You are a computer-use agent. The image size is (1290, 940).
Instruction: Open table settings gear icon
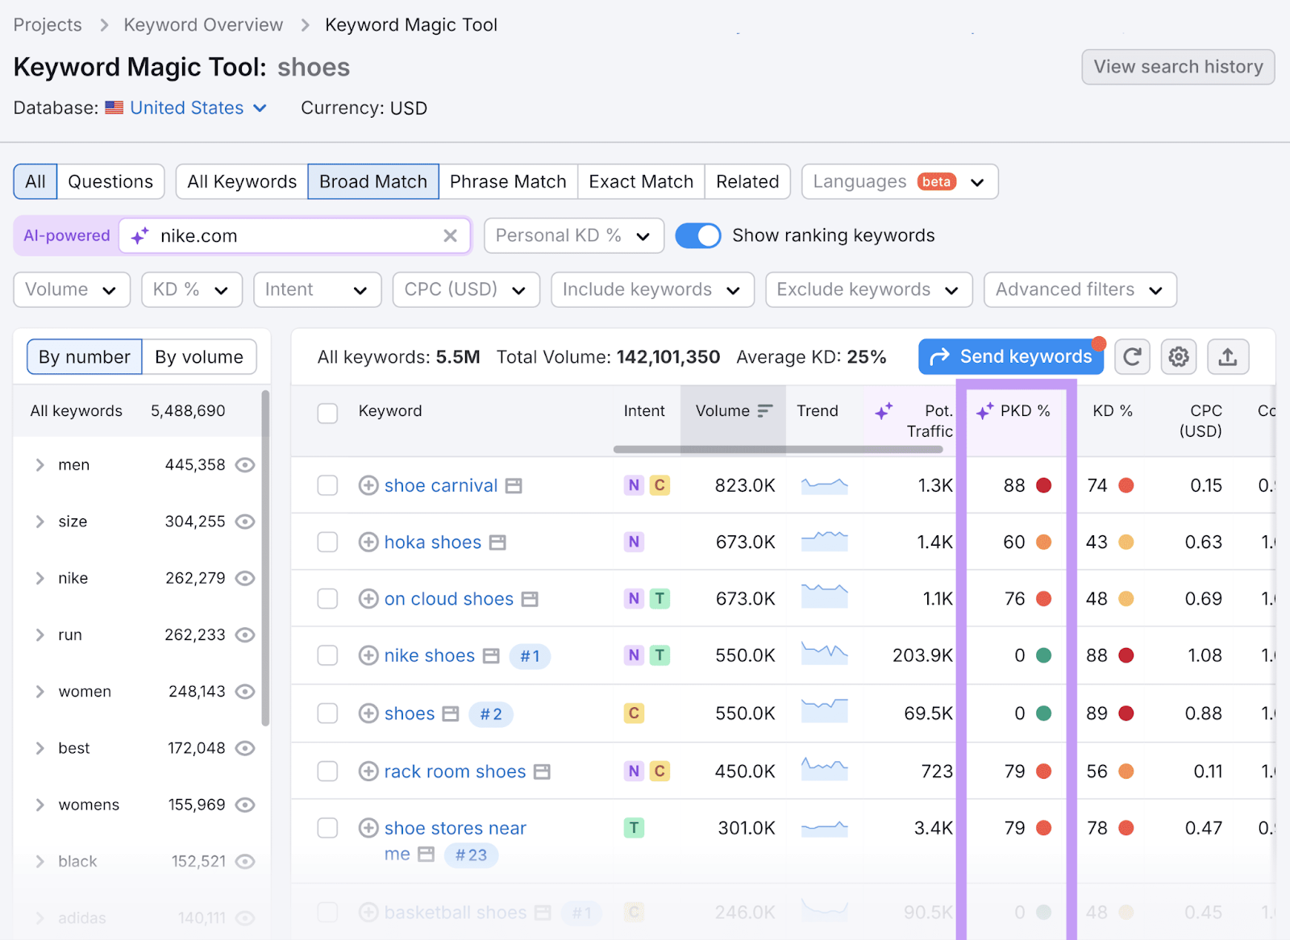point(1179,357)
